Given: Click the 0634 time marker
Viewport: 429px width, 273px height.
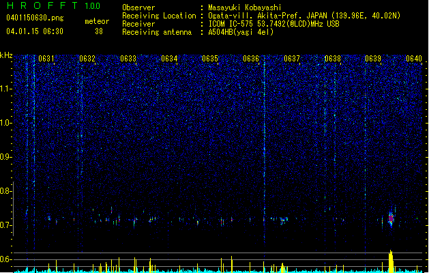Looking at the screenshot, I should click(x=169, y=59).
